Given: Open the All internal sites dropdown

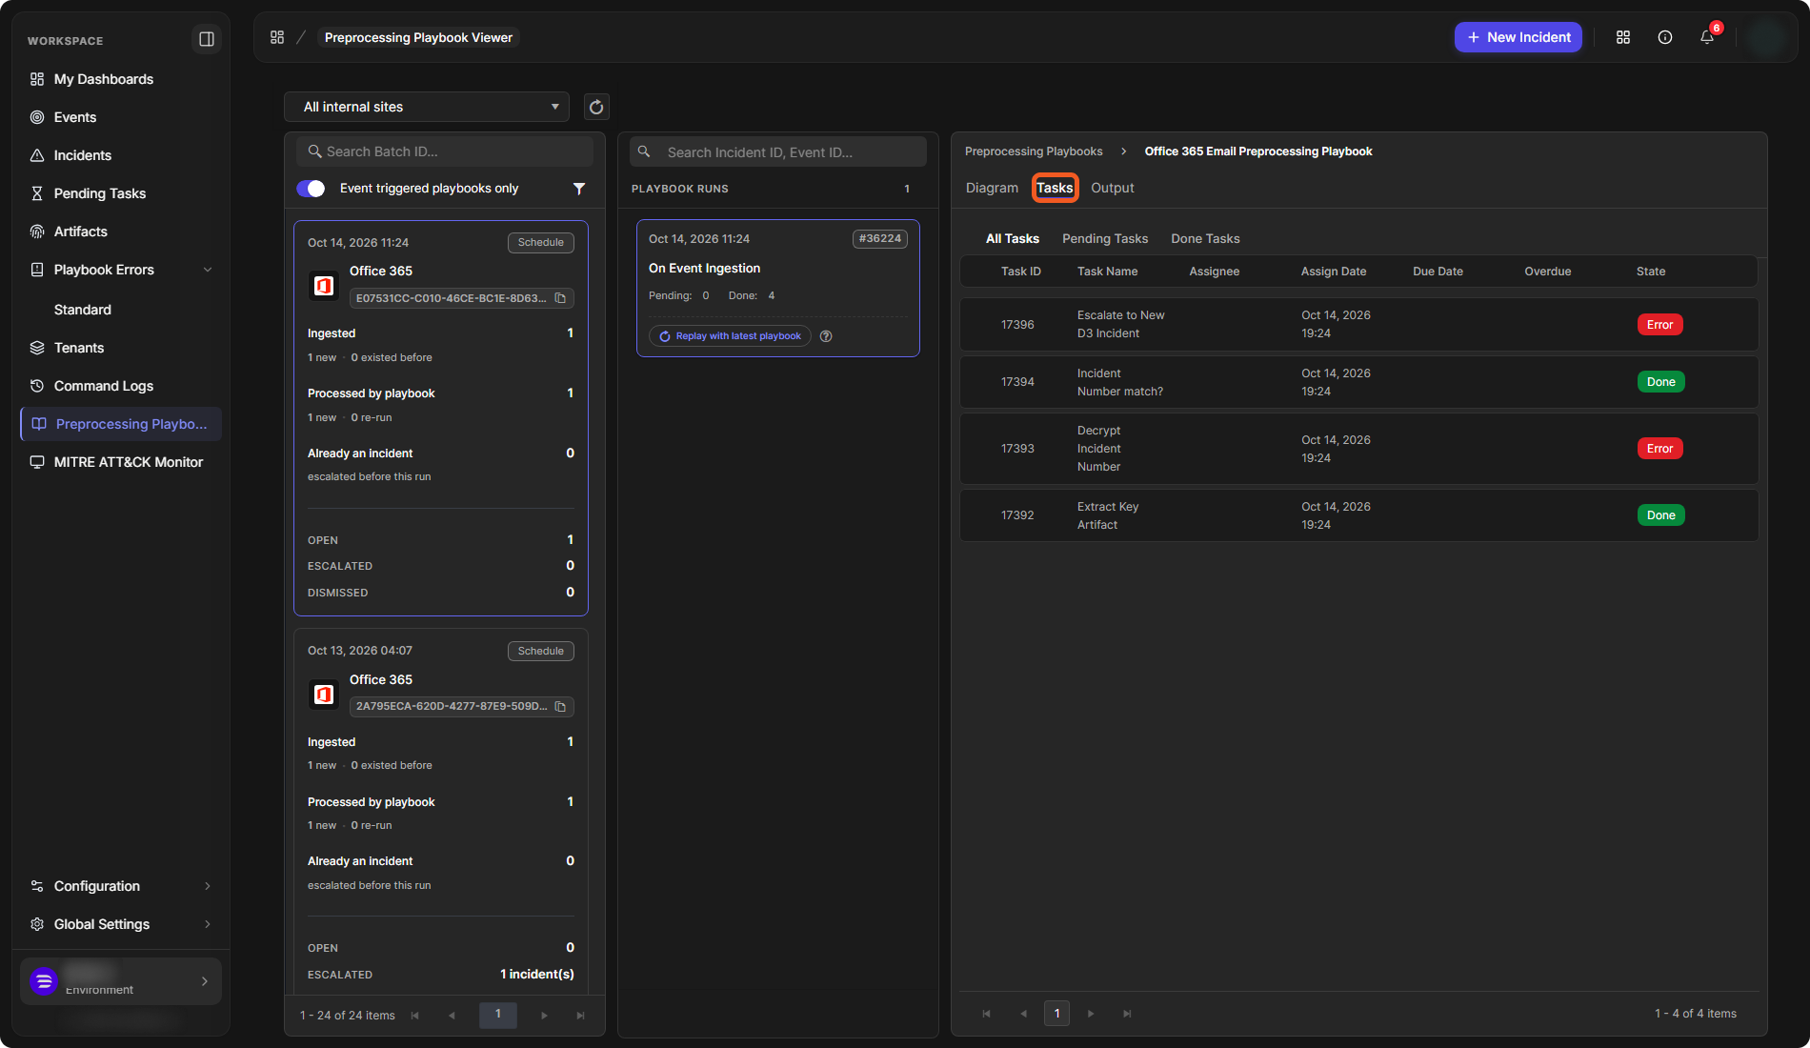Looking at the screenshot, I should (x=427, y=107).
